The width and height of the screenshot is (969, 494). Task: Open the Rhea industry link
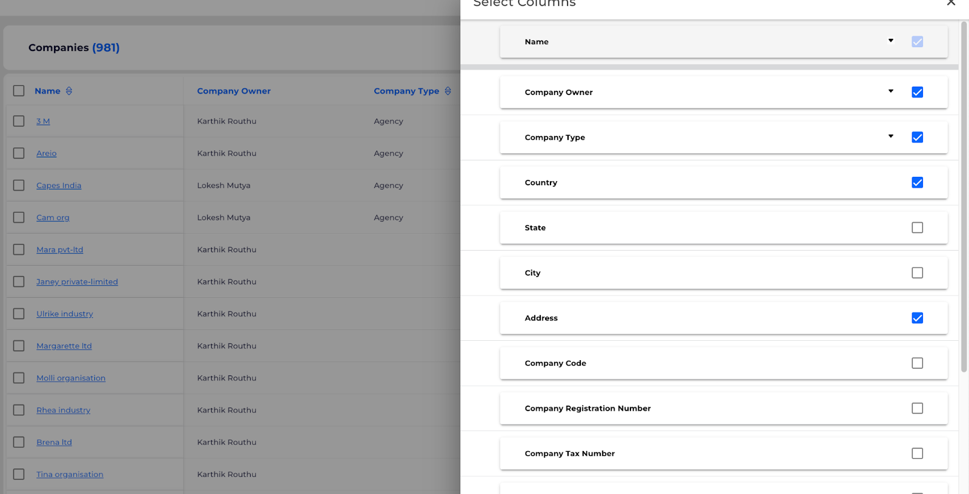(64, 410)
